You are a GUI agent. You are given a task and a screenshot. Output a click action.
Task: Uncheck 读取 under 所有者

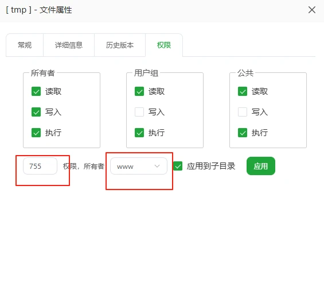(x=36, y=91)
